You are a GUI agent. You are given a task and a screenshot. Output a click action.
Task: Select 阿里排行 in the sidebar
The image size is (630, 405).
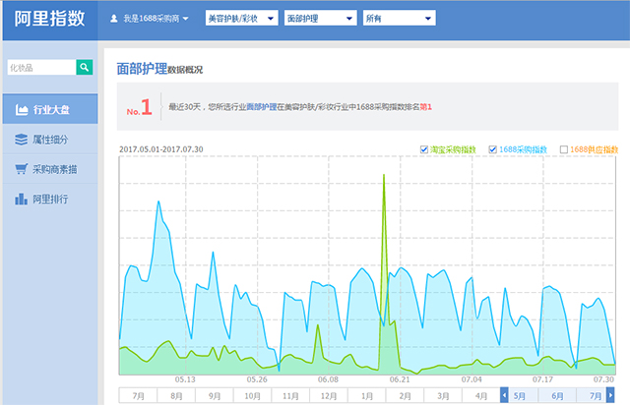(x=50, y=199)
